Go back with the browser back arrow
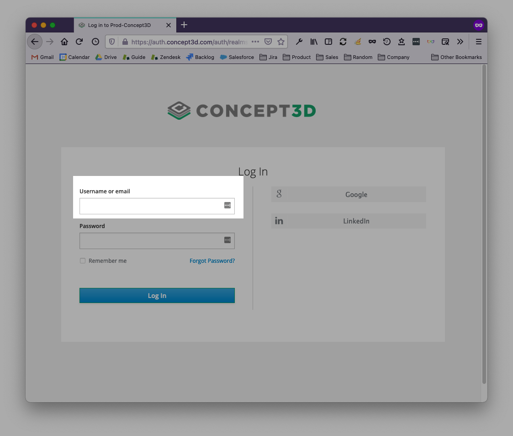The width and height of the screenshot is (513, 436). (35, 42)
